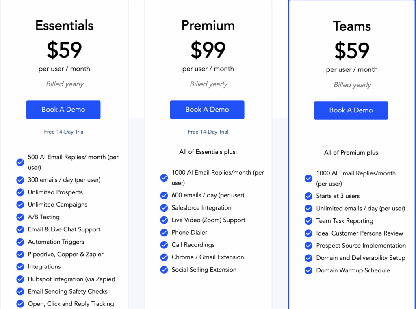Click Book A Demo under Essentials plan

click(x=63, y=110)
